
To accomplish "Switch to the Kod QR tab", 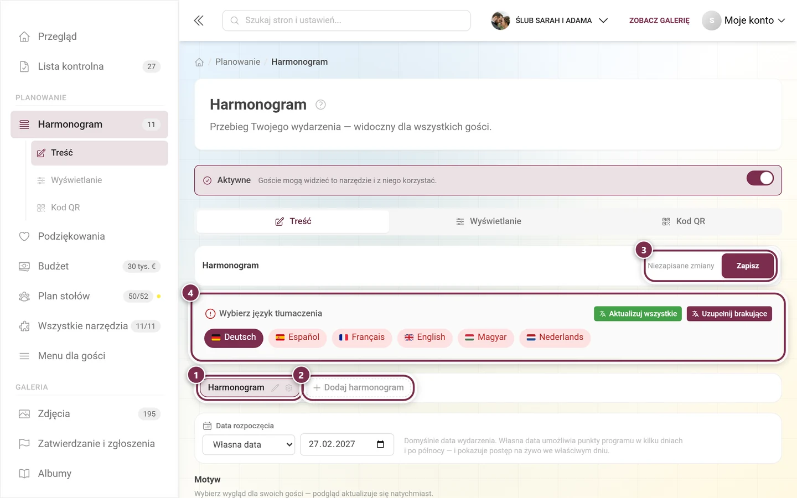I will coord(684,221).
